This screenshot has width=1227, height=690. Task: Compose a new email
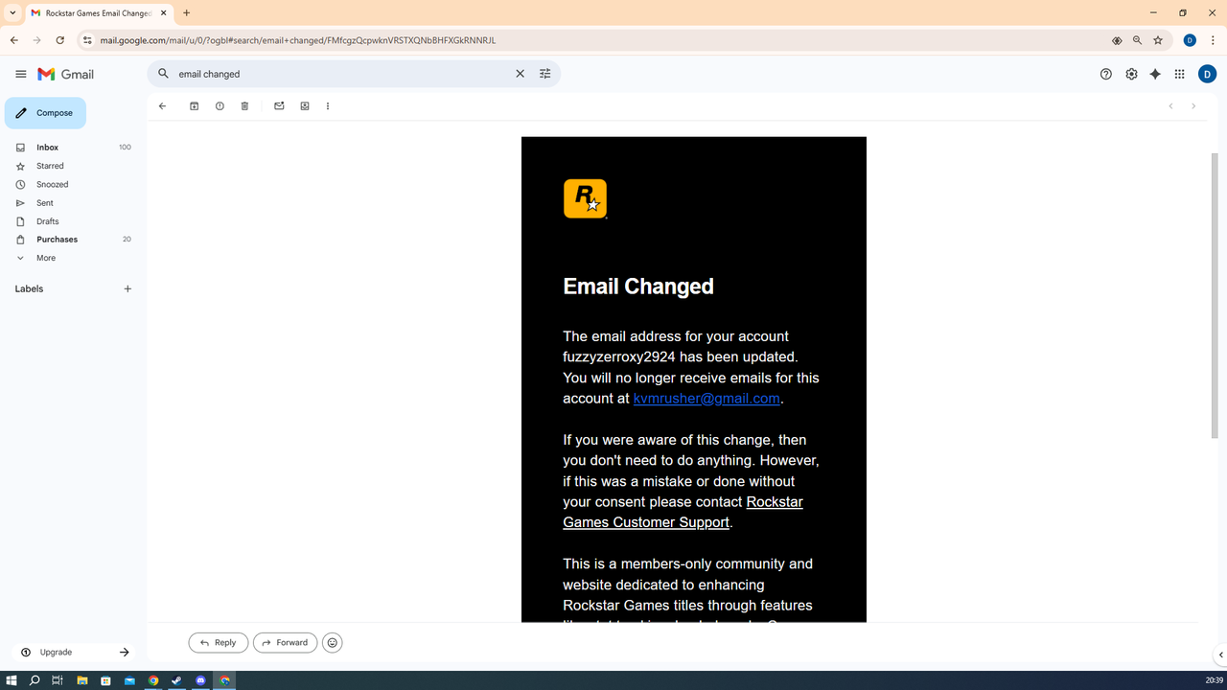coord(45,113)
